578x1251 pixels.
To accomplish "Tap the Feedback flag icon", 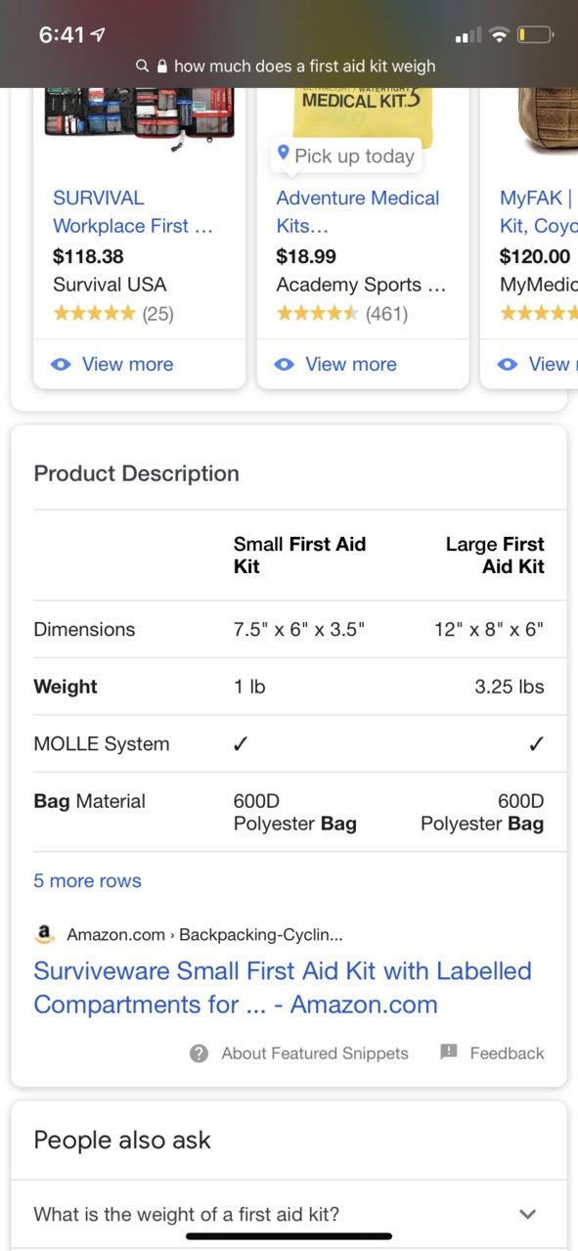I will pos(449,1052).
